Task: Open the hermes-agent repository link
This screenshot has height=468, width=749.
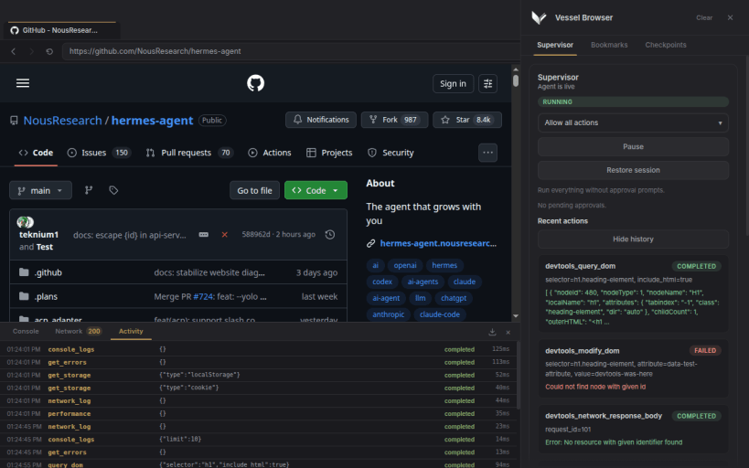Action: tap(152, 121)
